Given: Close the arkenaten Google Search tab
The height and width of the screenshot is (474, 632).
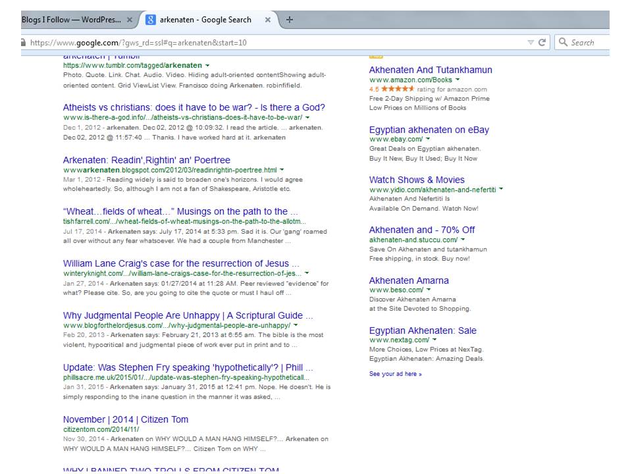Looking at the screenshot, I should pos(267,20).
